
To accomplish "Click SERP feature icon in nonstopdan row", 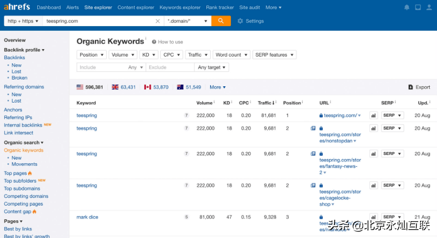I will click(313, 128).
